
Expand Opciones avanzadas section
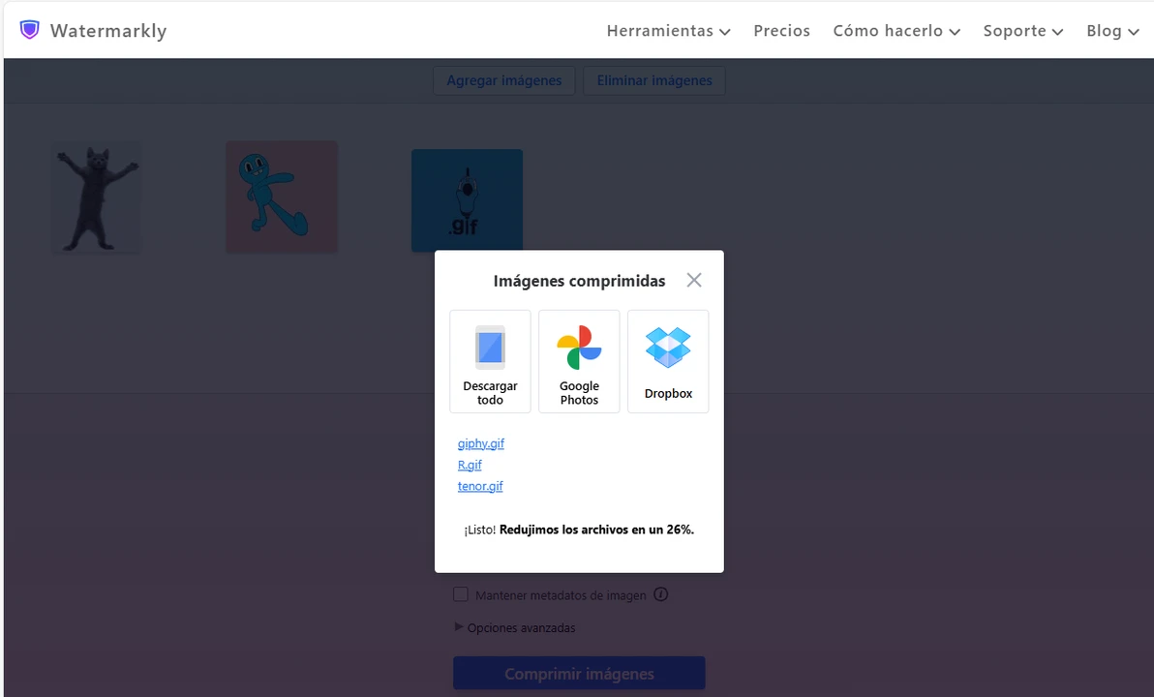tap(515, 627)
